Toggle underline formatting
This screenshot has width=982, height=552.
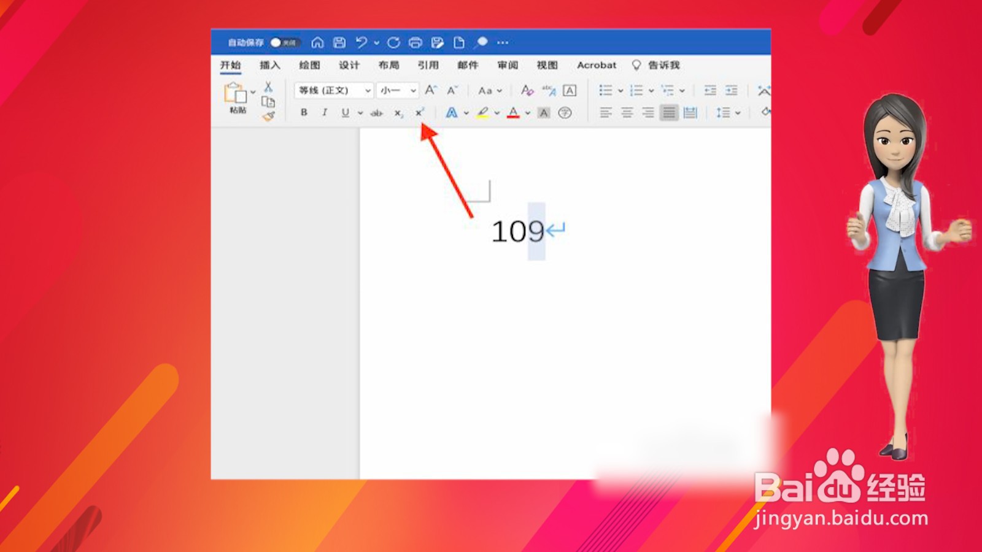(x=346, y=112)
